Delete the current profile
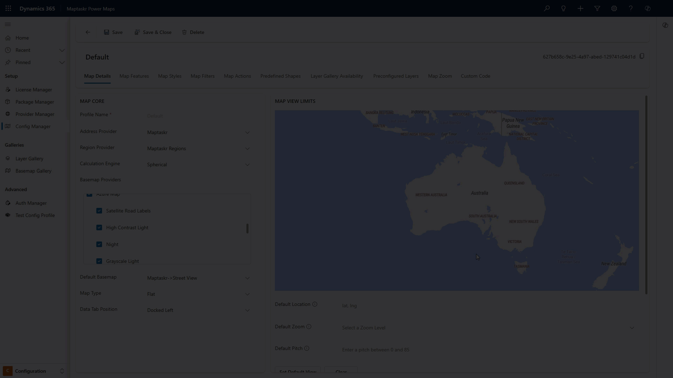Image resolution: width=673 pixels, height=378 pixels. click(x=193, y=32)
